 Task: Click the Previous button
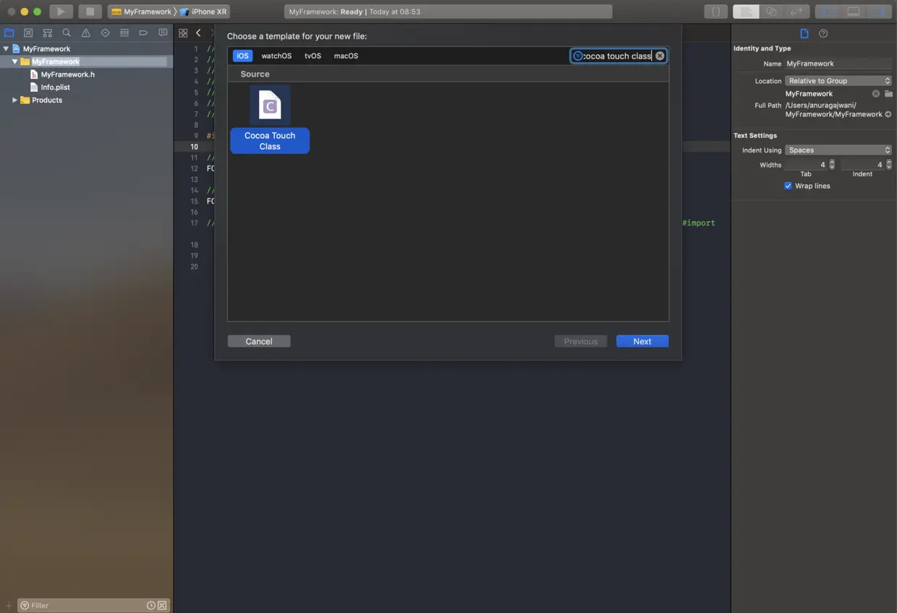click(x=581, y=341)
